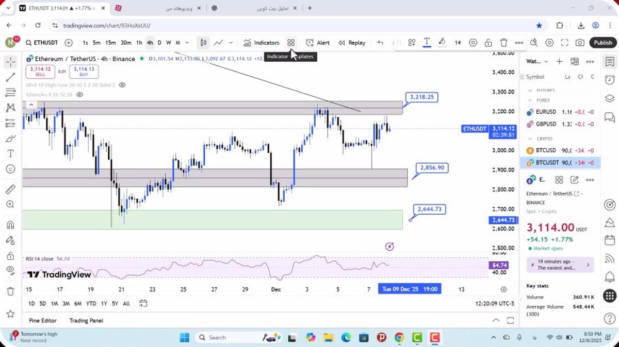Viewport: 619px width, 347px height.
Task: Open favorites star at bottom of left toolbar
Action: point(10,314)
